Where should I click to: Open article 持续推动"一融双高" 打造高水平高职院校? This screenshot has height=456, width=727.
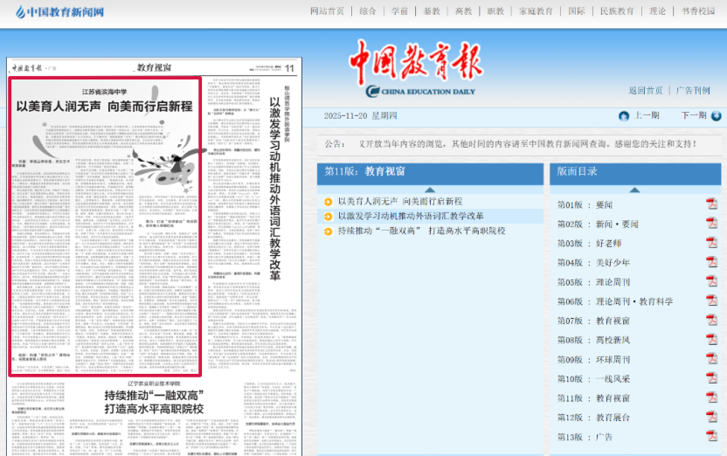click(421, 231)
